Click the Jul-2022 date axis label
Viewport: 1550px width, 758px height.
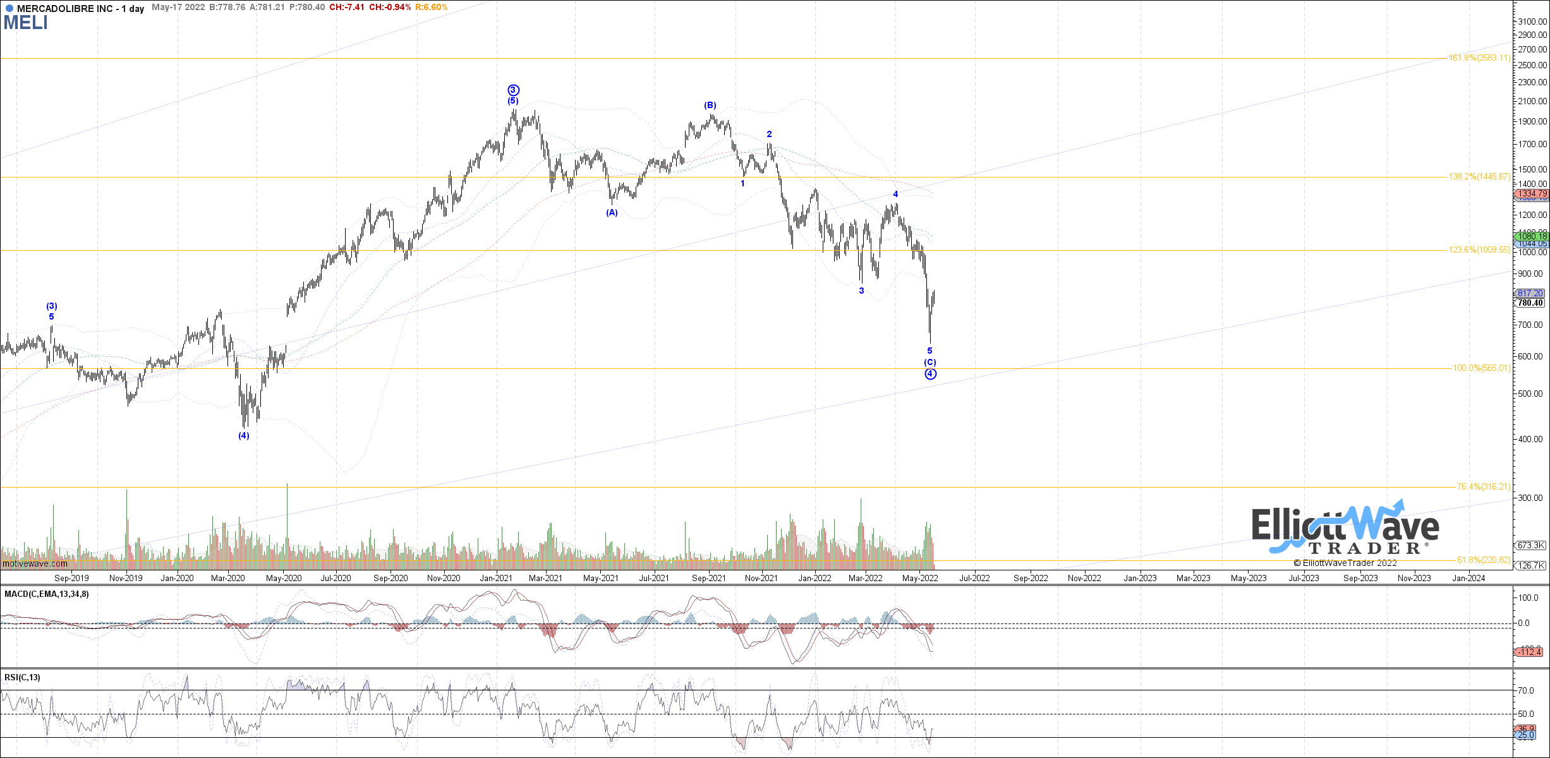975,578
